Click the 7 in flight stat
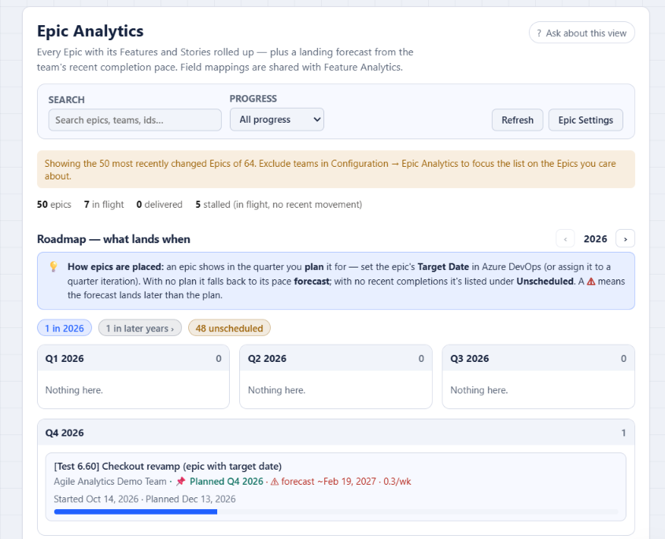 [x=104, y=205]
